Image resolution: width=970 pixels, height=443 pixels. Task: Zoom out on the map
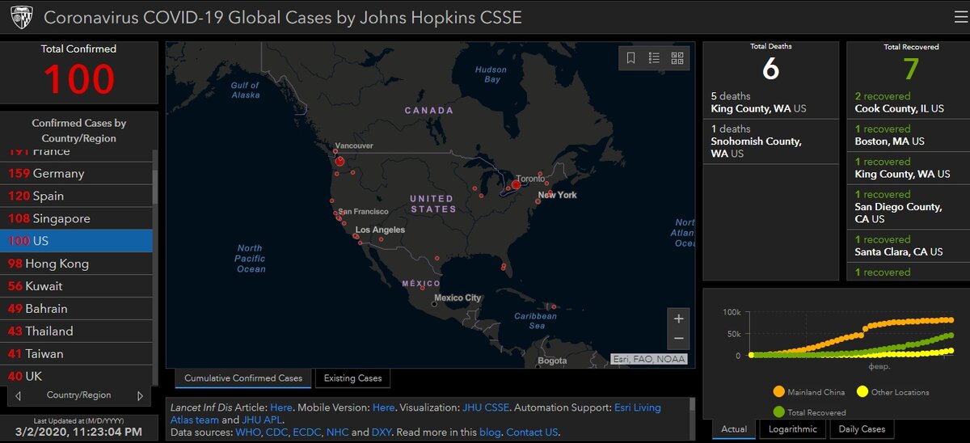coord(679,339)
